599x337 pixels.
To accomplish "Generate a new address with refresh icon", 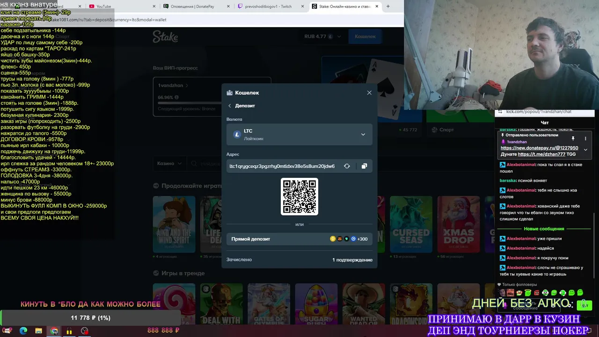I will [x=347, y=166].
